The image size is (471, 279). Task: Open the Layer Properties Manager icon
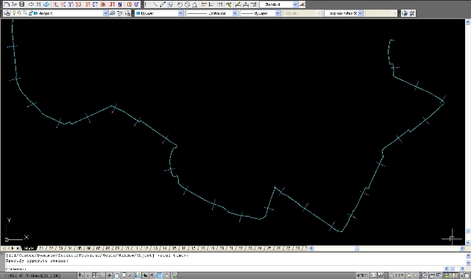click(7, 13)
